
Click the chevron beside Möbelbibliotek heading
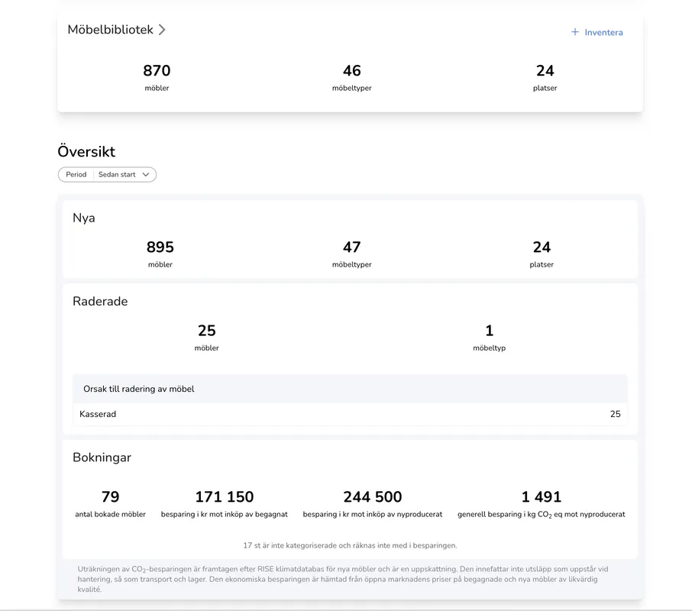click(x=161, y=29)
